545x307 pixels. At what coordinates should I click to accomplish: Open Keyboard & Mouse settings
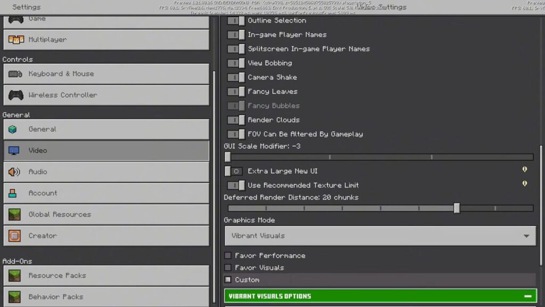click(106, 74)
